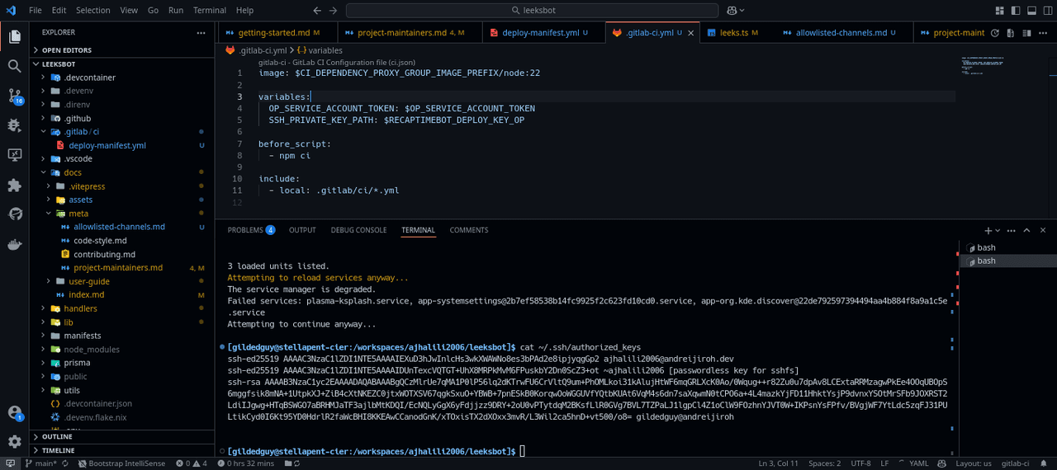This screenshot has height=470, width=1057.
Task: Open the launch profile dropdown next to plus
Action: coord(998,231)
